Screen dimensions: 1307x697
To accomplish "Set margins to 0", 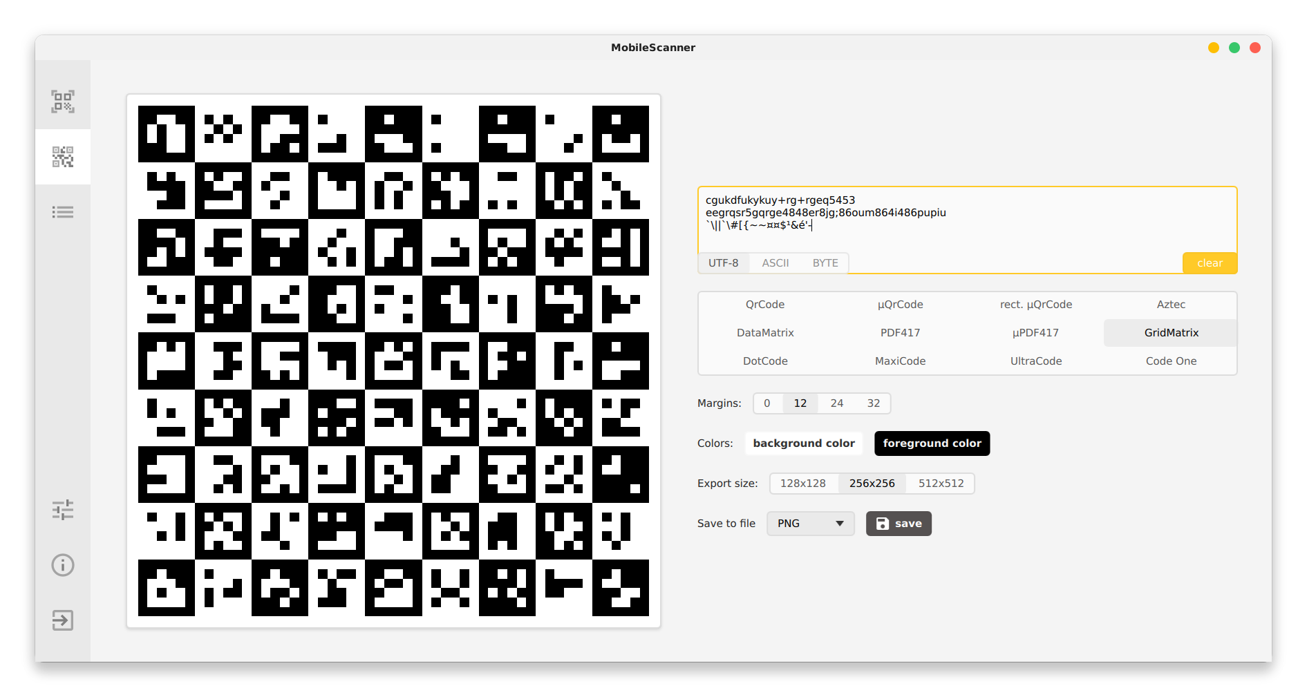I will (x=767, y=403).
